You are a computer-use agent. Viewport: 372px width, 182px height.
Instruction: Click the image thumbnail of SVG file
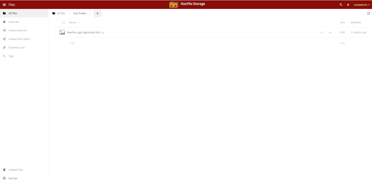62,32
